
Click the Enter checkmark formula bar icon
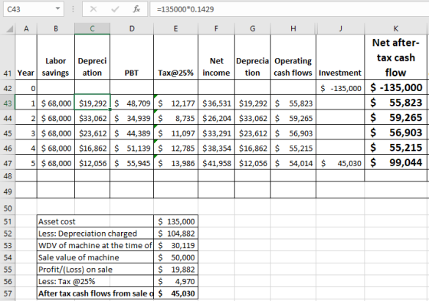(x=115, y=9)
